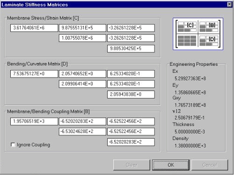Click second-row membrane field -3.26261228E+5
234x175 pixels.
pos(131,38)
